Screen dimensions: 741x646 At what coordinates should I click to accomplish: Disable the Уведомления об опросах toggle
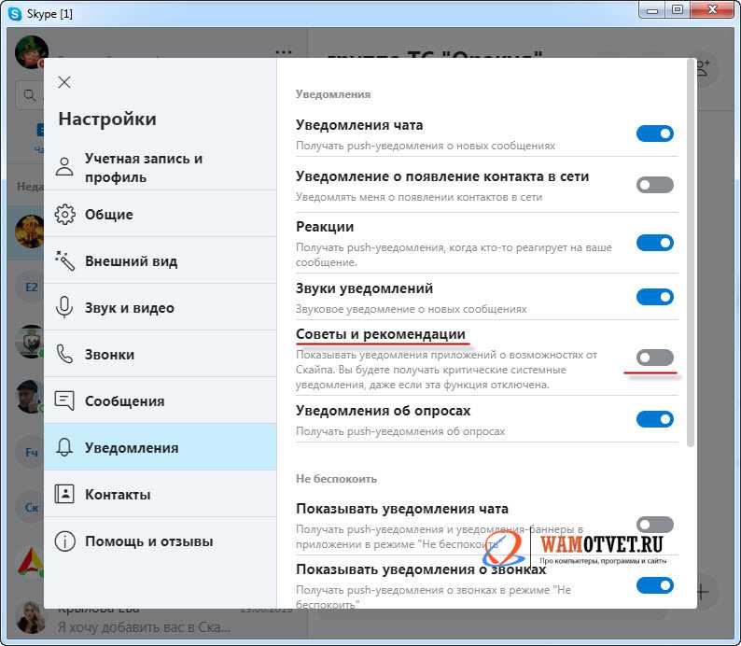[654, 419]
